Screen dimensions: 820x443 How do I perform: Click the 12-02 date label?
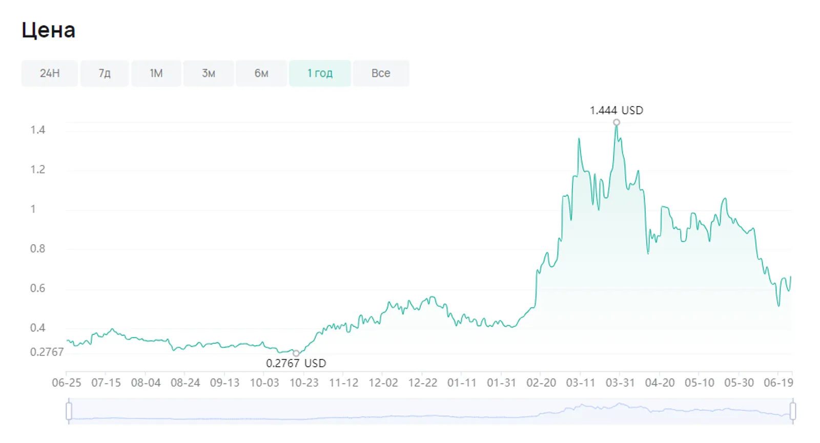click(383, 383)
